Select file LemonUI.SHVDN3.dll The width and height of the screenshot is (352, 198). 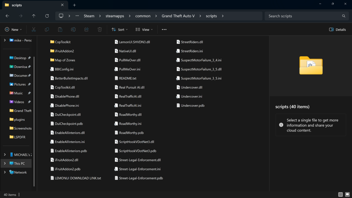[x=132, y=42]
